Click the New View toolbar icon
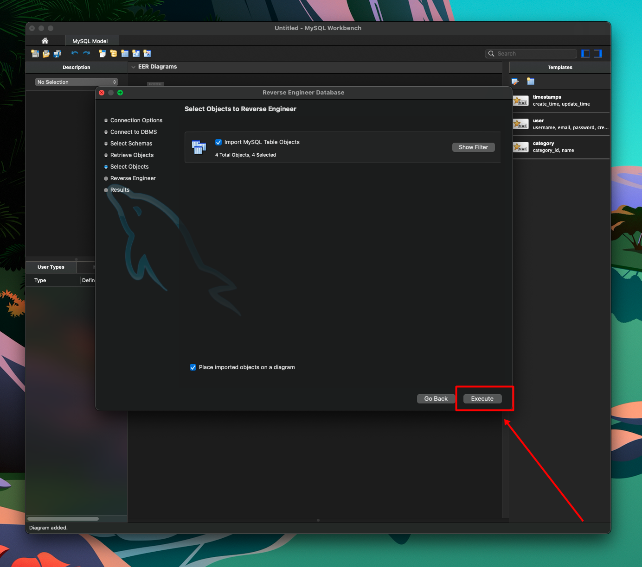Viewport: 642px width, 567px height. point(136,54)
